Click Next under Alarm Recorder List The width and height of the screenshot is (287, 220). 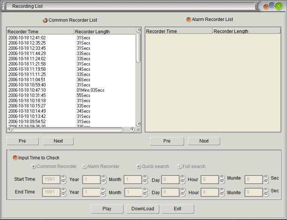pyautogui.click(x=204, y=141)
